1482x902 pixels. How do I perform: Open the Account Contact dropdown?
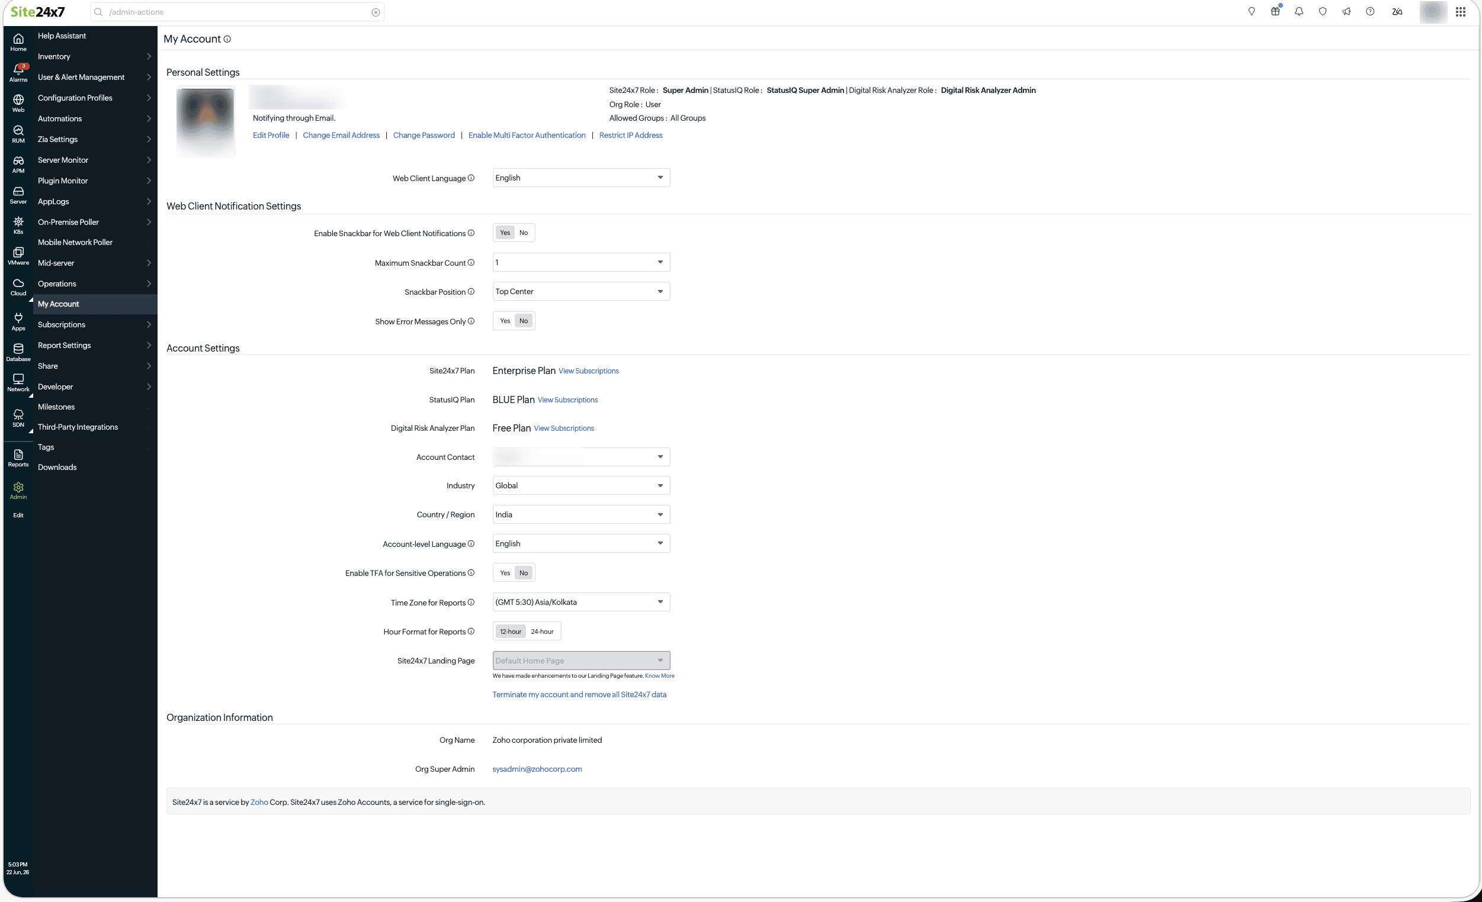(581, 457)
